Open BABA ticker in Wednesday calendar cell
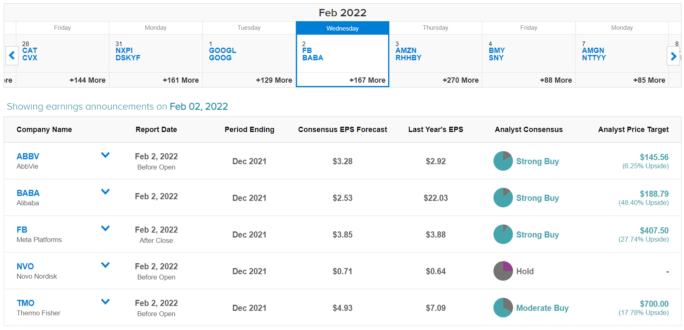684x330 pixels. 313,58
